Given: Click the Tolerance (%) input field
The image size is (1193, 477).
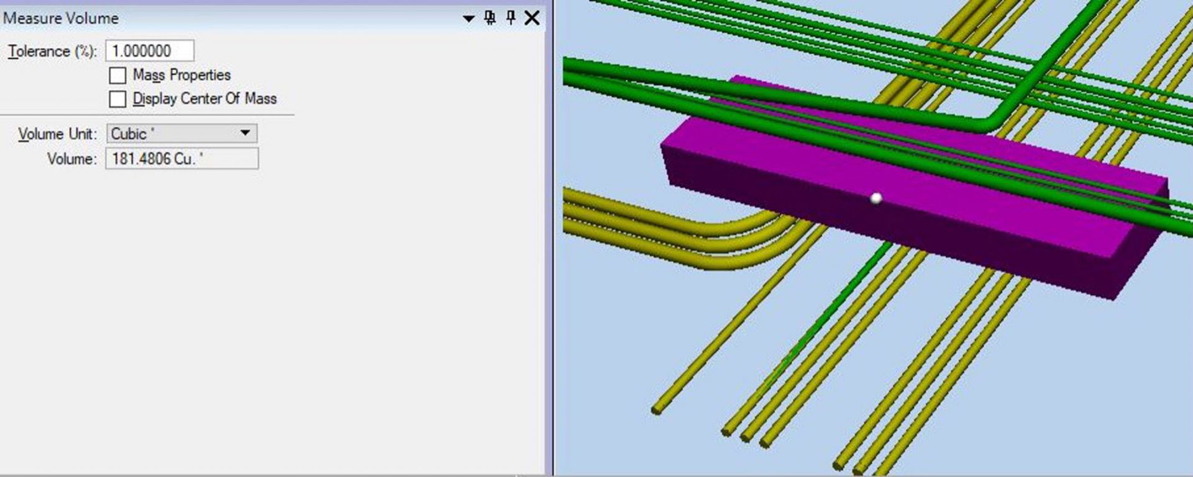Looking at the screenshot, I should (x=150, y=51).
